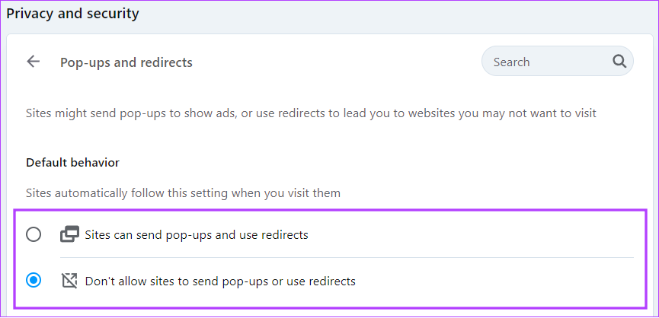Focus the Search settings input field
This screenshot has height=318, width=659.
557,62
